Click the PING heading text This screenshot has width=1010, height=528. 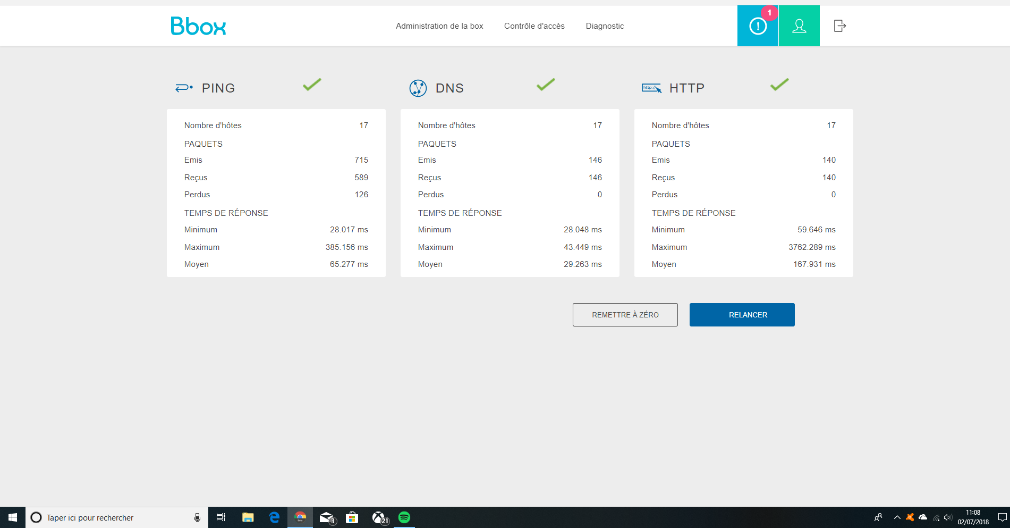coord(218,88)
